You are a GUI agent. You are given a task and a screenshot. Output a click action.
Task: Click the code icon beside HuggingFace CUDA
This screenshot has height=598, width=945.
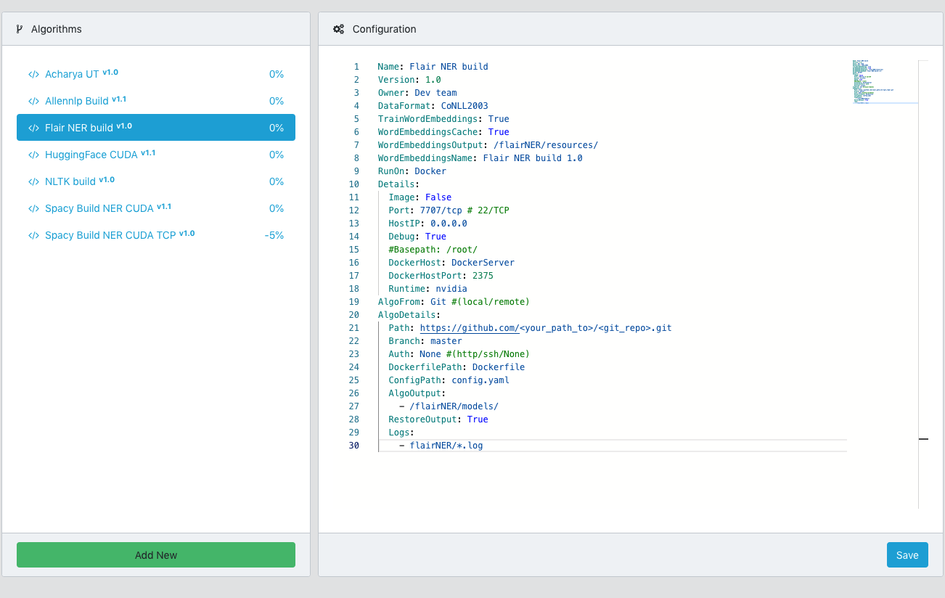pos(33,155)
